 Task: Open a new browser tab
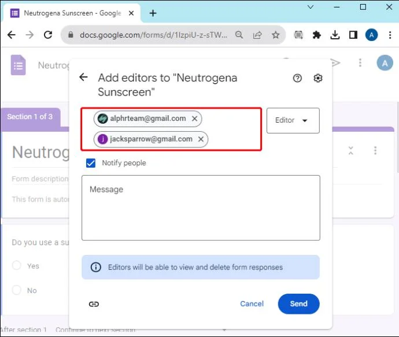tap(153, 13)
